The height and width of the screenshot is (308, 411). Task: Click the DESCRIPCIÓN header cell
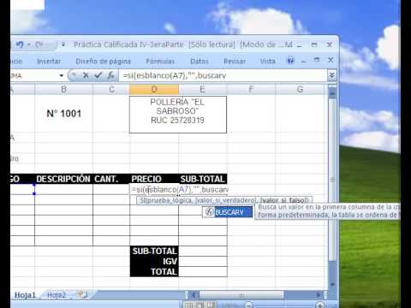63,179
